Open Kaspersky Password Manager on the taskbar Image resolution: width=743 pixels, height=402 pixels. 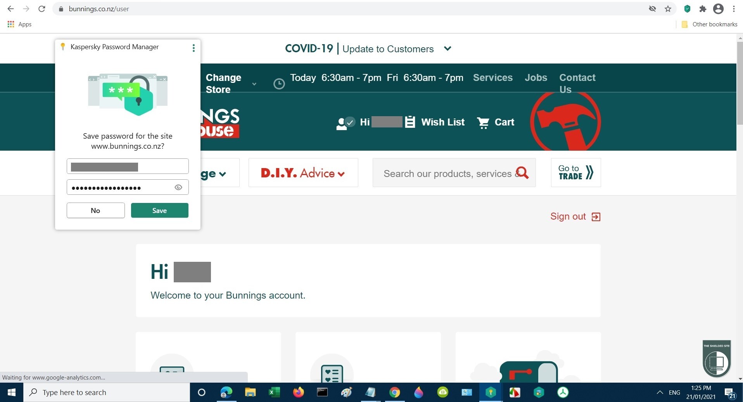tap(491, 392)
